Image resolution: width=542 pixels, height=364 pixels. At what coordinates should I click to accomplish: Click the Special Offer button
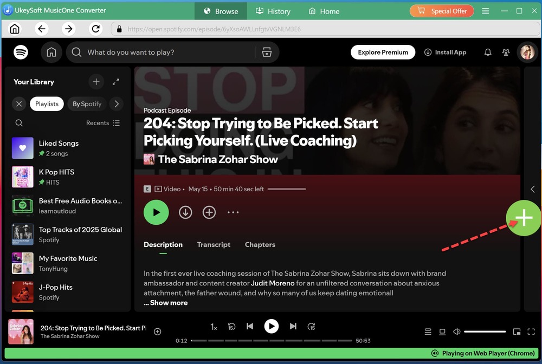tap(442, 11)
